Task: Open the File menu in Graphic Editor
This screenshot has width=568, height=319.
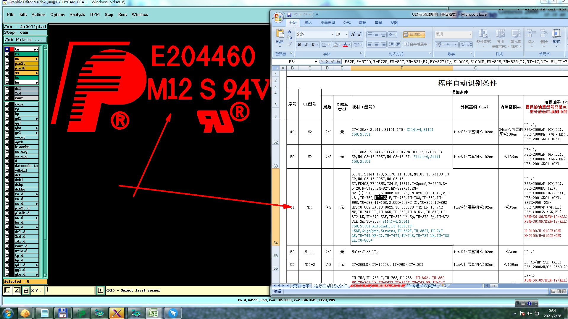Action: [11, 14]
